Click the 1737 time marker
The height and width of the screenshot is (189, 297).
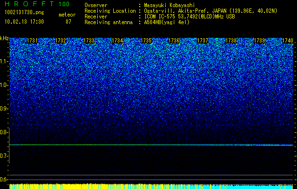coord(203,41)
